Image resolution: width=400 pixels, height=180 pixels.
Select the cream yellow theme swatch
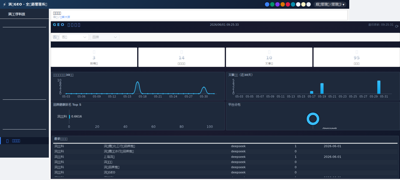coord(303,4)
